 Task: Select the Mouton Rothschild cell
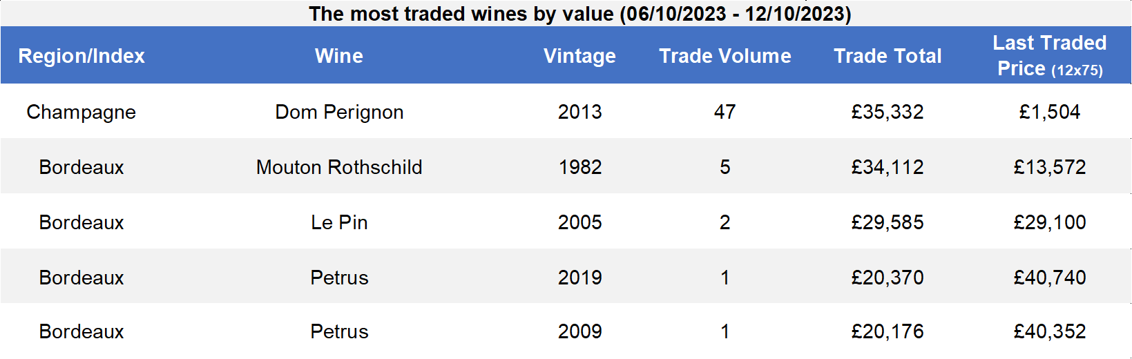[339, 167]
